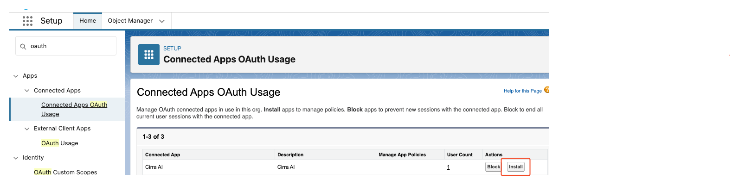Collapse the Apps section in sidebar
This screenshot has width=739, height=185.
pyautogui.click(x=16, y=76)
